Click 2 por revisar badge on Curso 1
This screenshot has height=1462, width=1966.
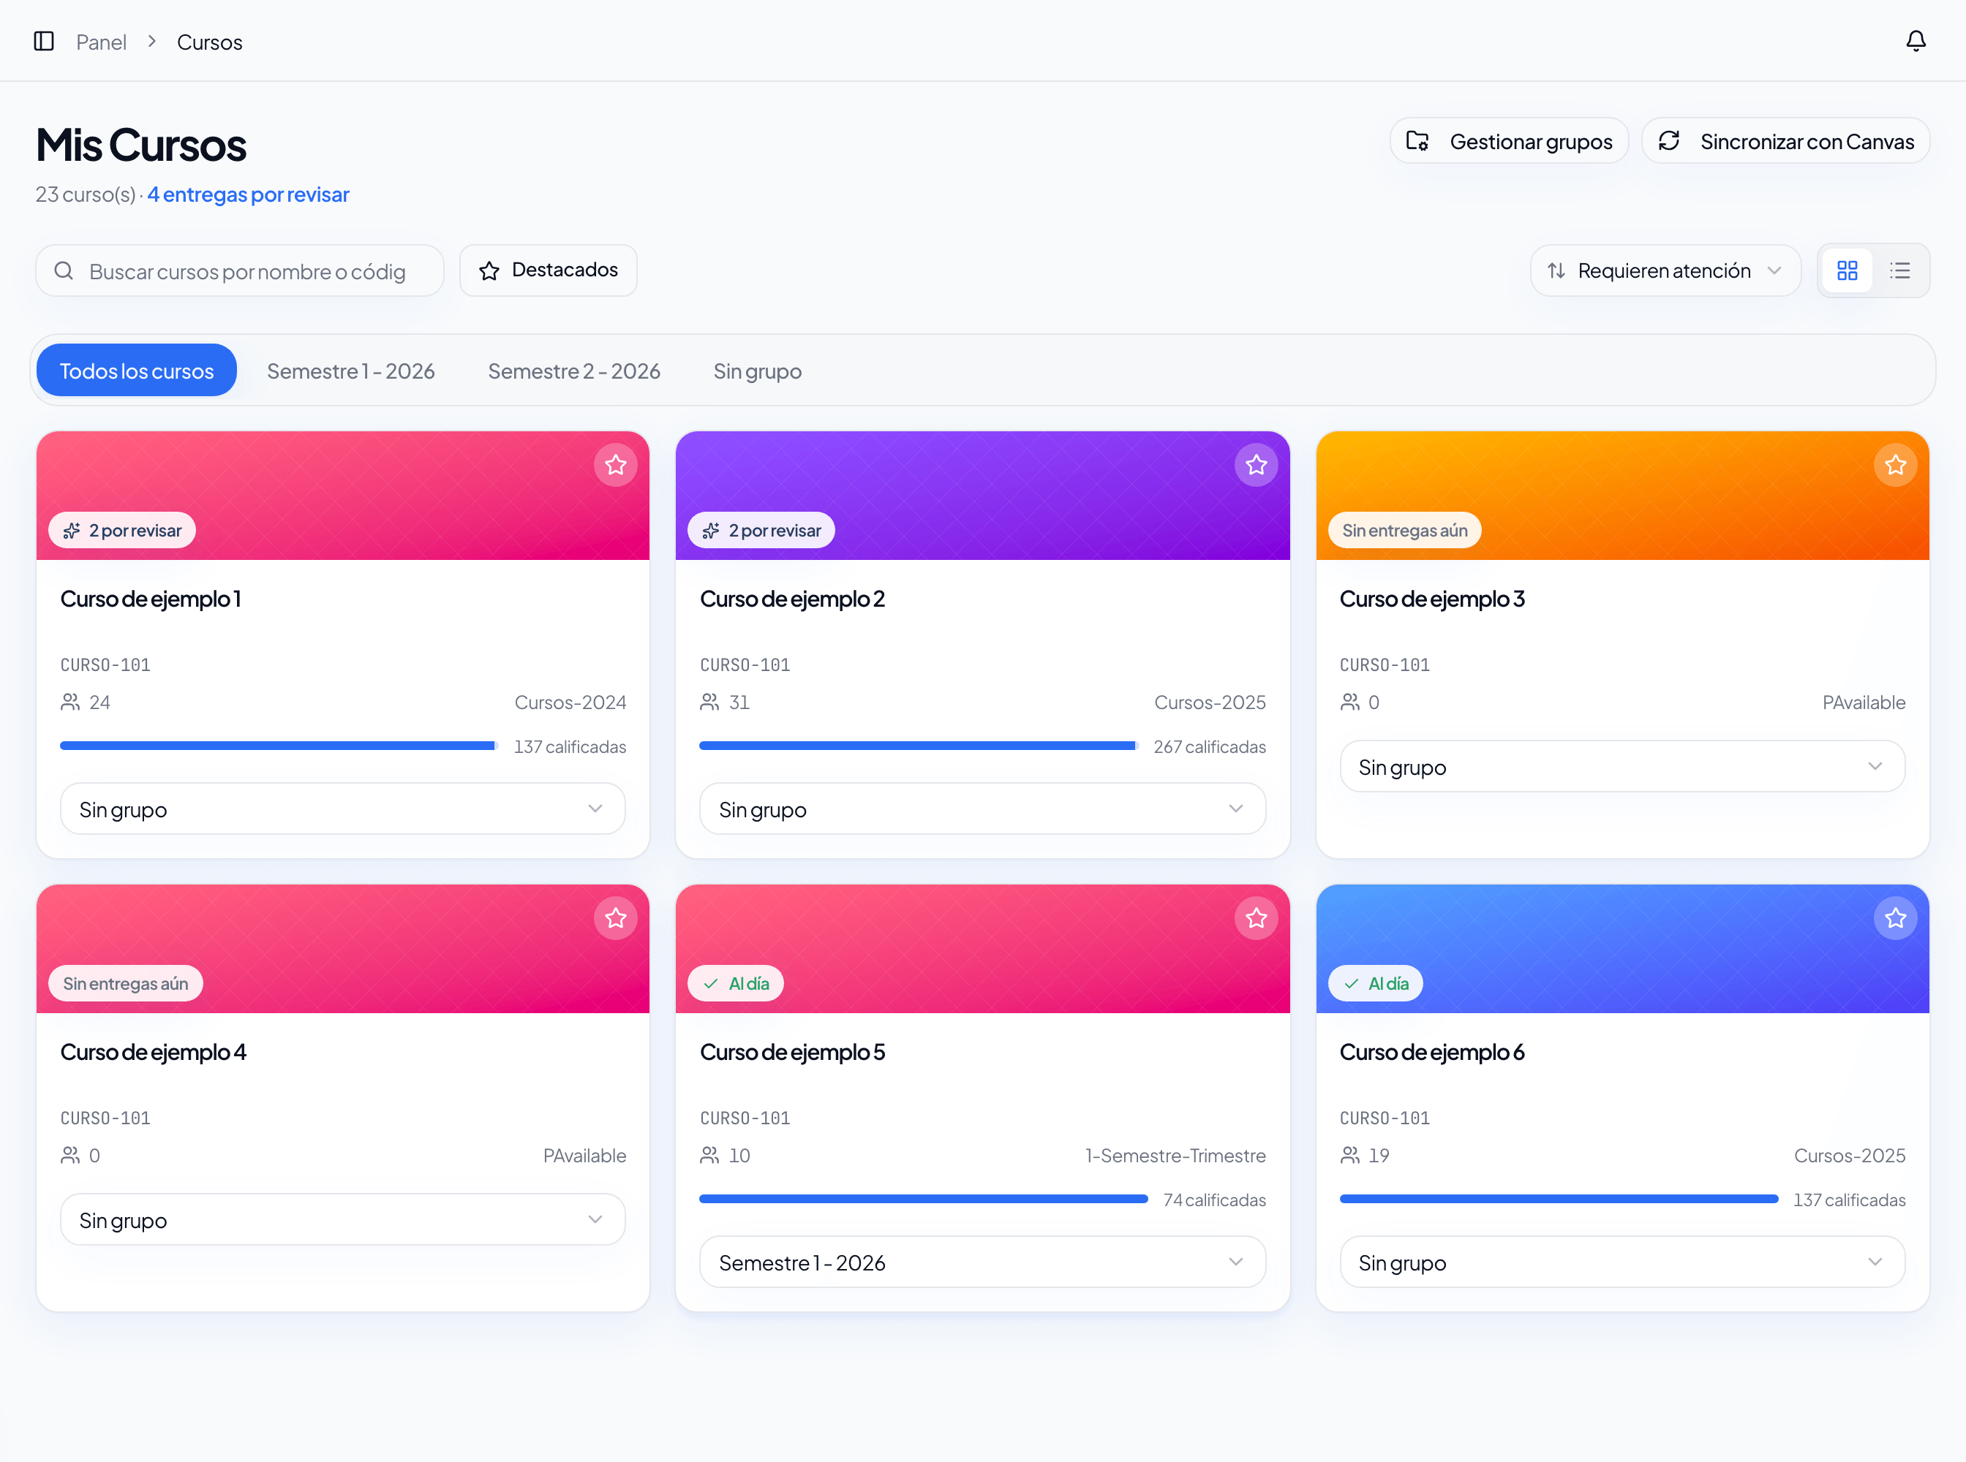coord(122,530)
